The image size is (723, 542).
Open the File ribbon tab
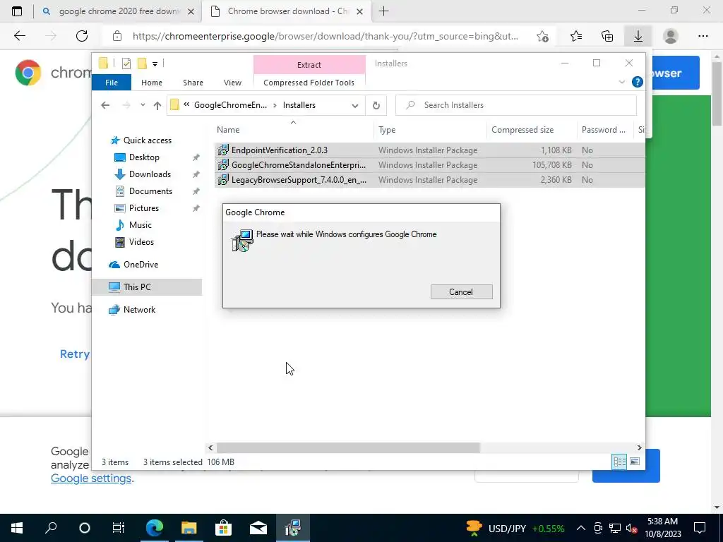click(x=112, y=83)
